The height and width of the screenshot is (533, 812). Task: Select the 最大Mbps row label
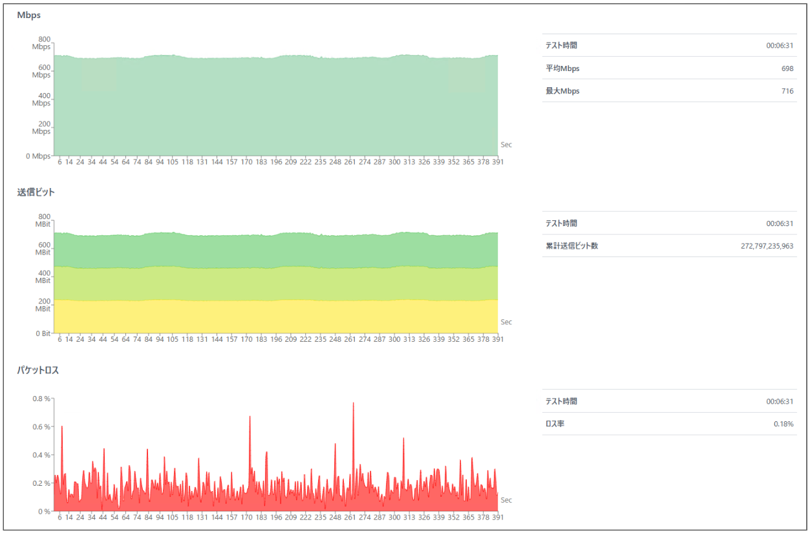coord(562,91)
